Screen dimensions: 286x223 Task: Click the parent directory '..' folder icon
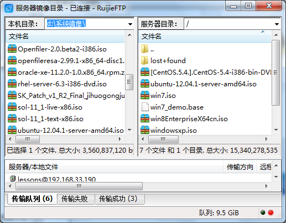144,49
